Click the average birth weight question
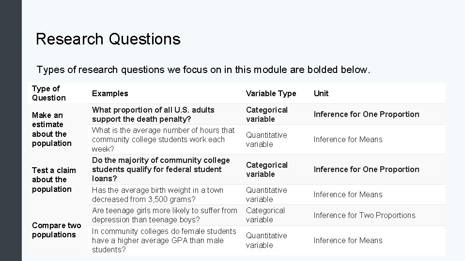The image size is (465, 261). (x=157, y=195)
